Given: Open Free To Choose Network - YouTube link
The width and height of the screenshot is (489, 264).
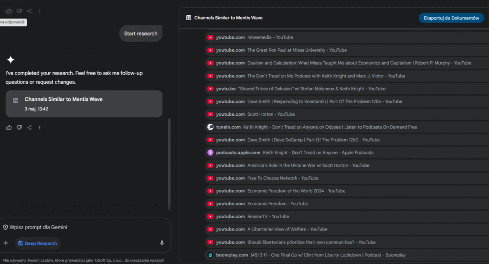Looking at the screenshot, I should point(347,178).
